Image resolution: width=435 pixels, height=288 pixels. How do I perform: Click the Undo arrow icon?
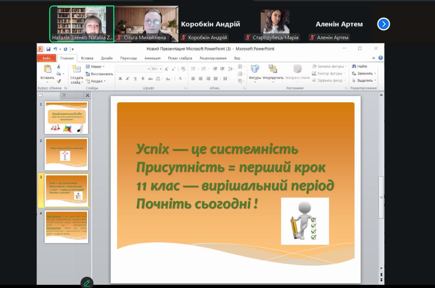click(x=55, y=49)
